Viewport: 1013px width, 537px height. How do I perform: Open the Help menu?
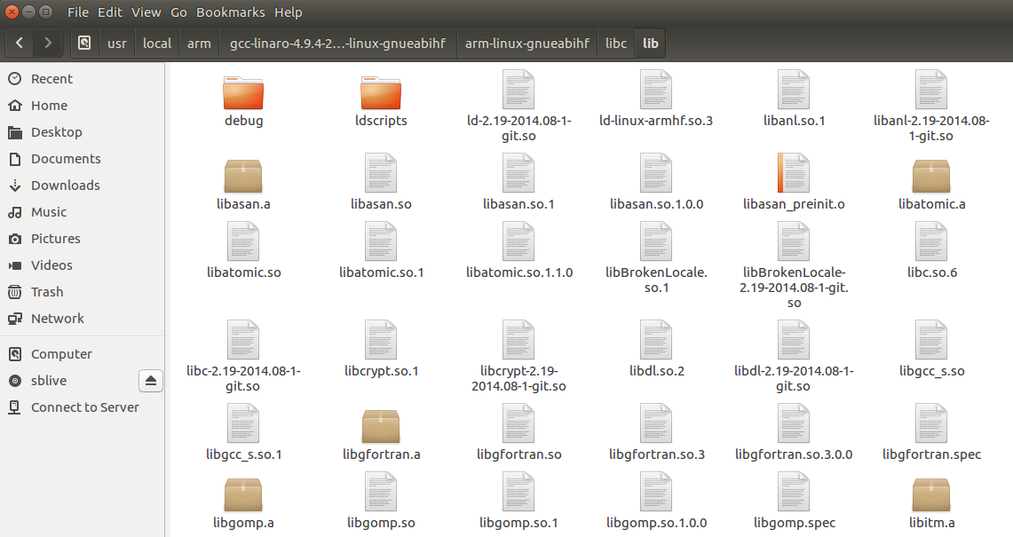(289, 12)
